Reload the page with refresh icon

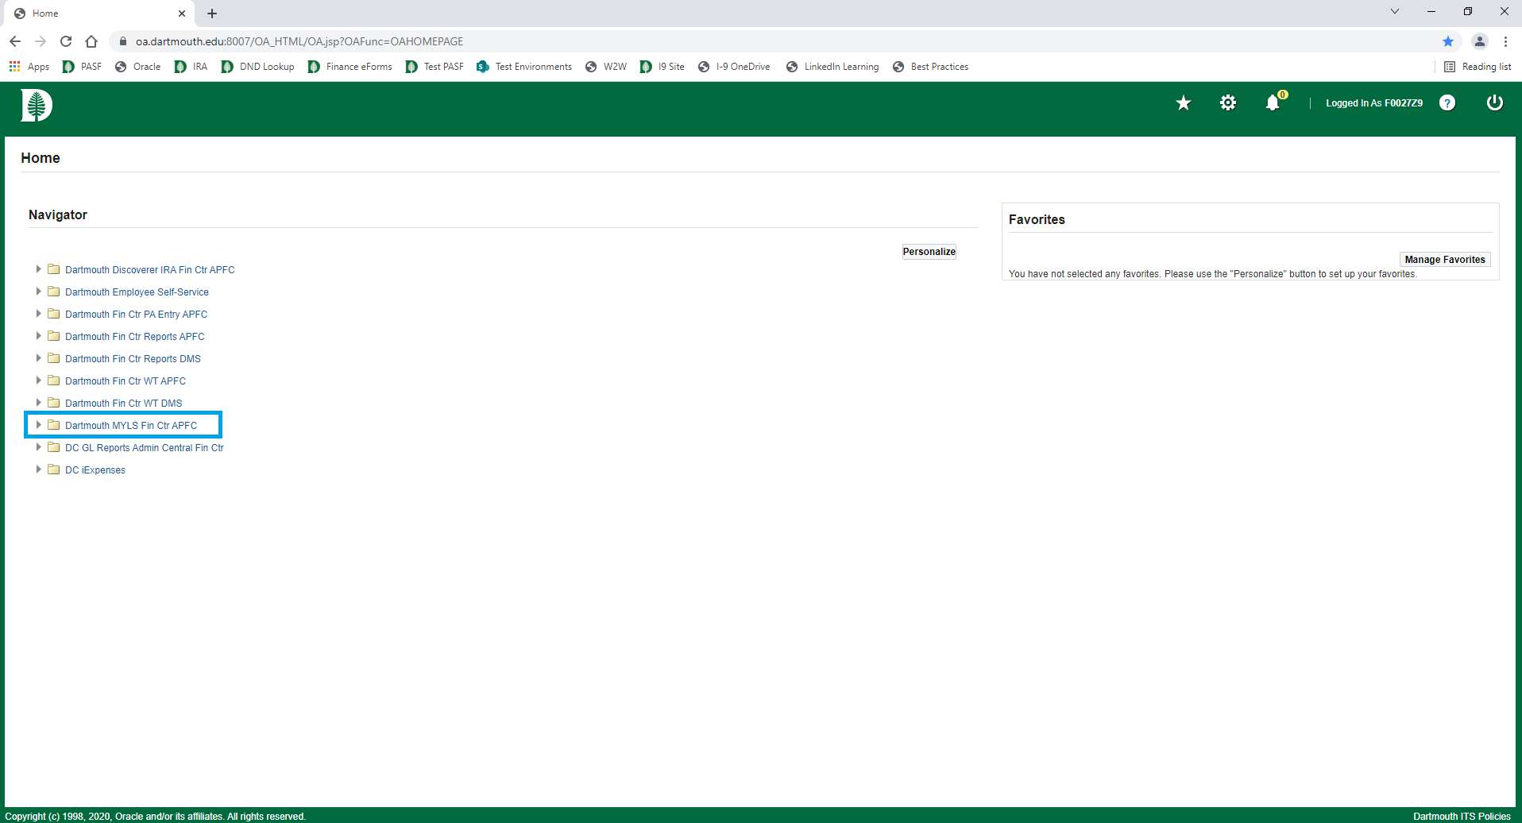coord(66,41)
